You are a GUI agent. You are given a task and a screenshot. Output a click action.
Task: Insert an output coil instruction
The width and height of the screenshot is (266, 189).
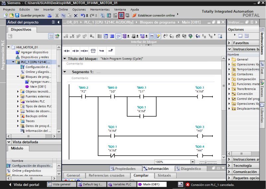click(x=84, y=51)
